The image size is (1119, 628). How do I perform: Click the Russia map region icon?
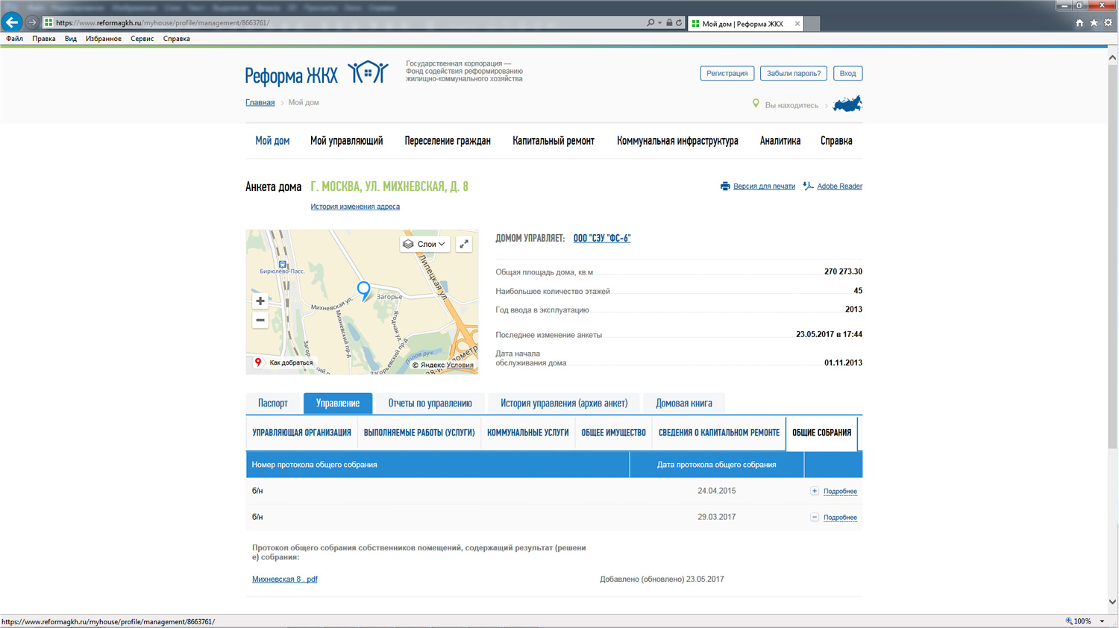pos(847,104)
